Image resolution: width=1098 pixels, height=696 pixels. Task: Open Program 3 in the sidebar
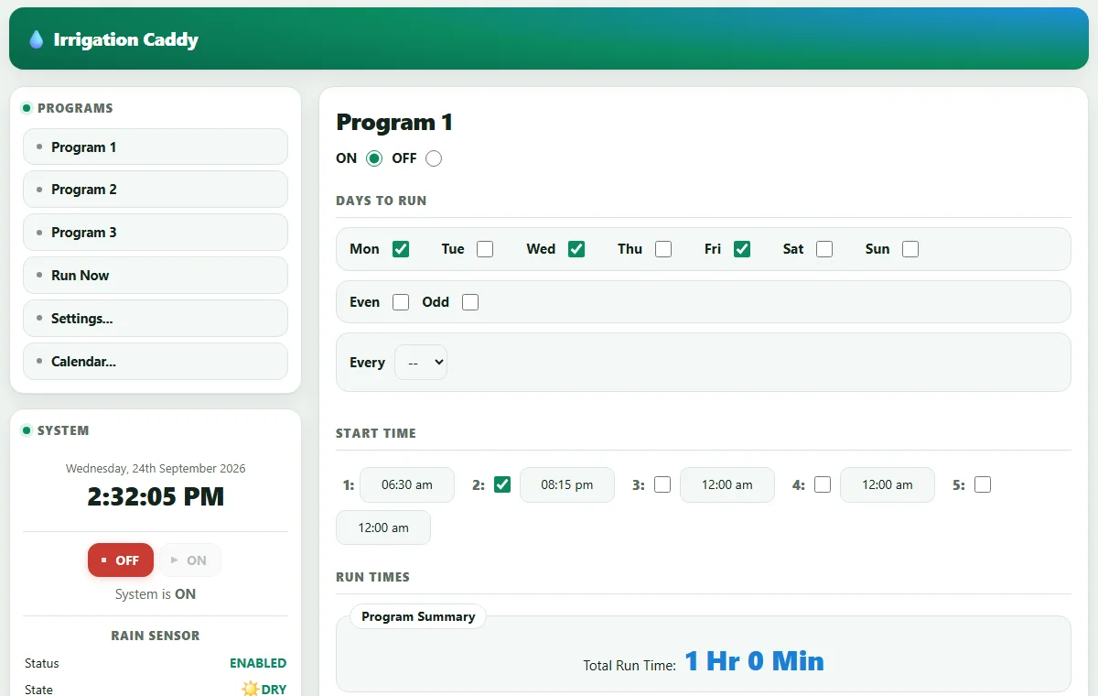tap(156, 233)
